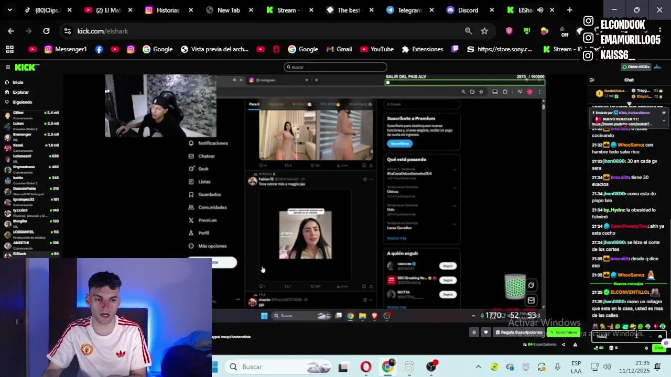The height and width of the screenshot is (377, 671).
Task: Select the ElShark channel row
Action: (31, 254)
